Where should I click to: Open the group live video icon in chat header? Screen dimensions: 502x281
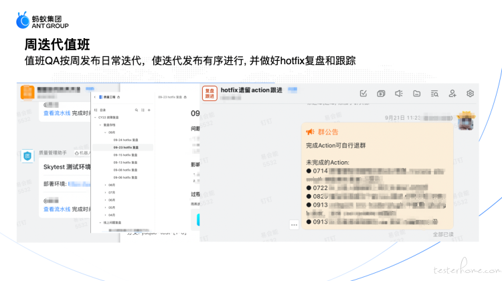click(x=381, y=94)
